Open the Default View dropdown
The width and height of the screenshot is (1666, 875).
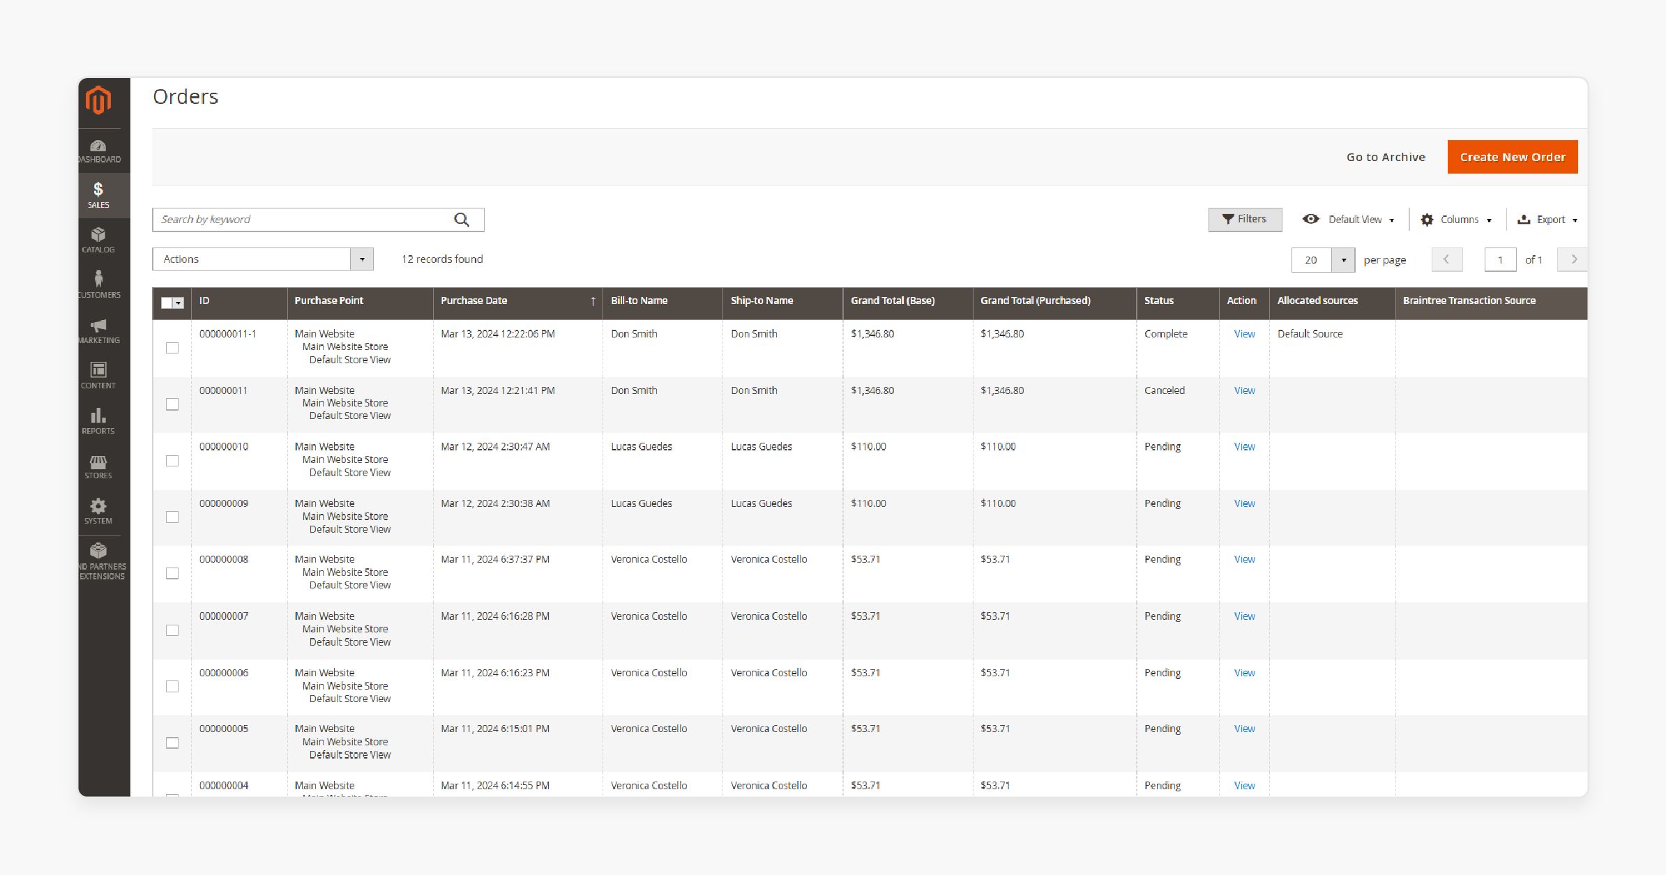point(1349,220)
